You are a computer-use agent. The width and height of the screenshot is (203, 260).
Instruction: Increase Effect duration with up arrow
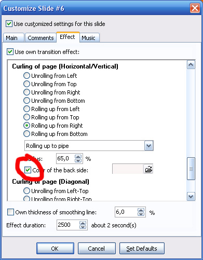point(83,223)
